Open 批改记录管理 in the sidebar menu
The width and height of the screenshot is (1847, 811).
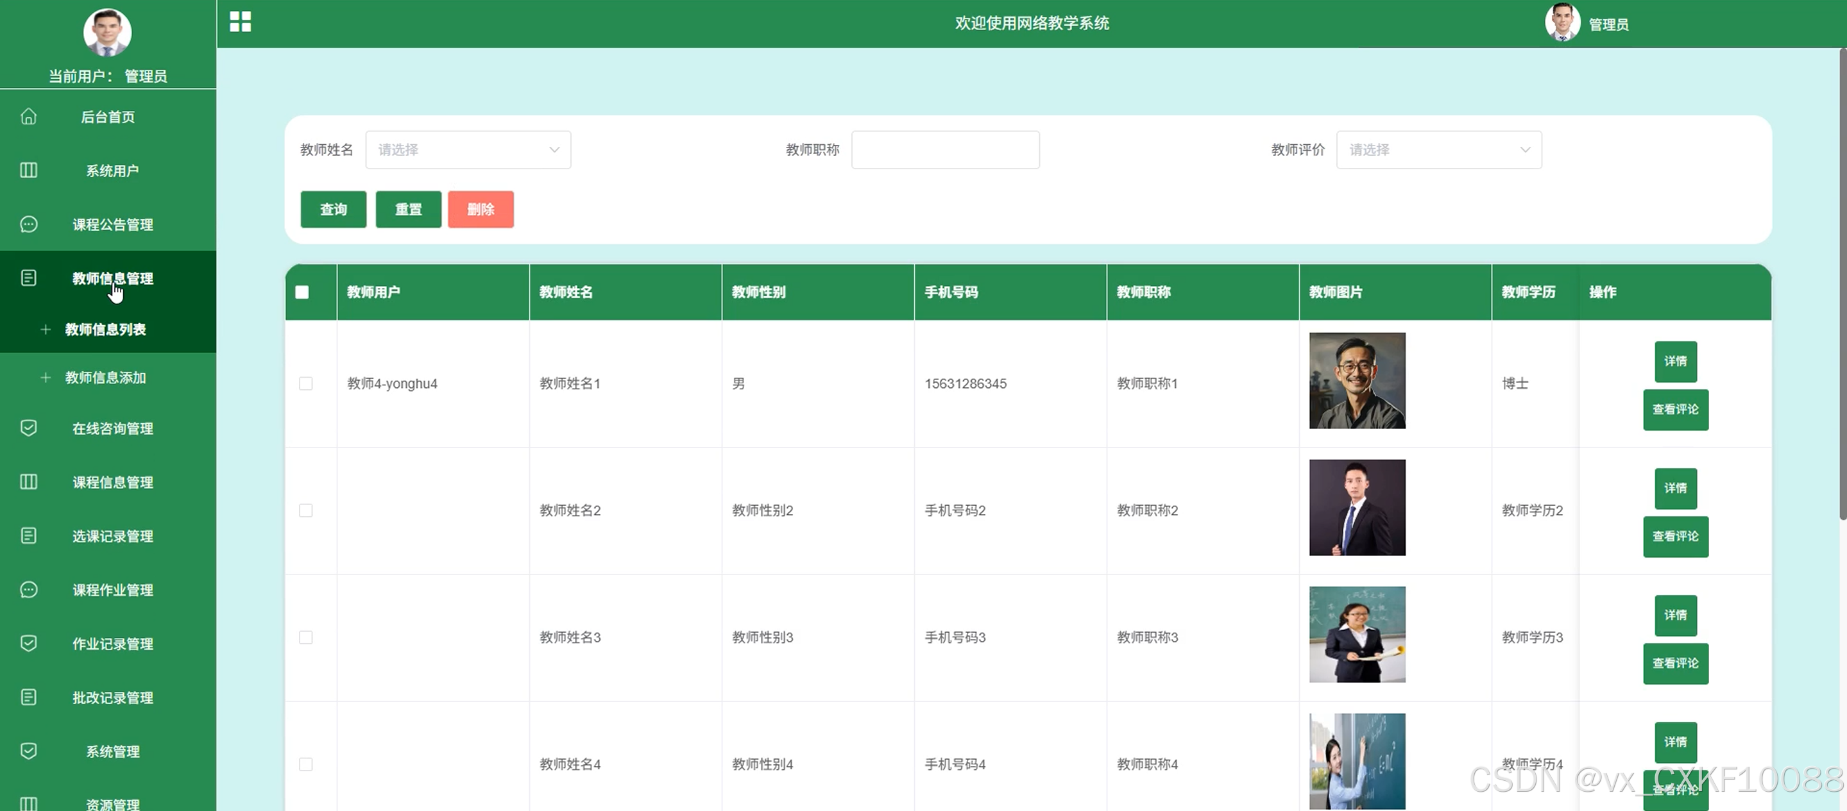[112, 697]
